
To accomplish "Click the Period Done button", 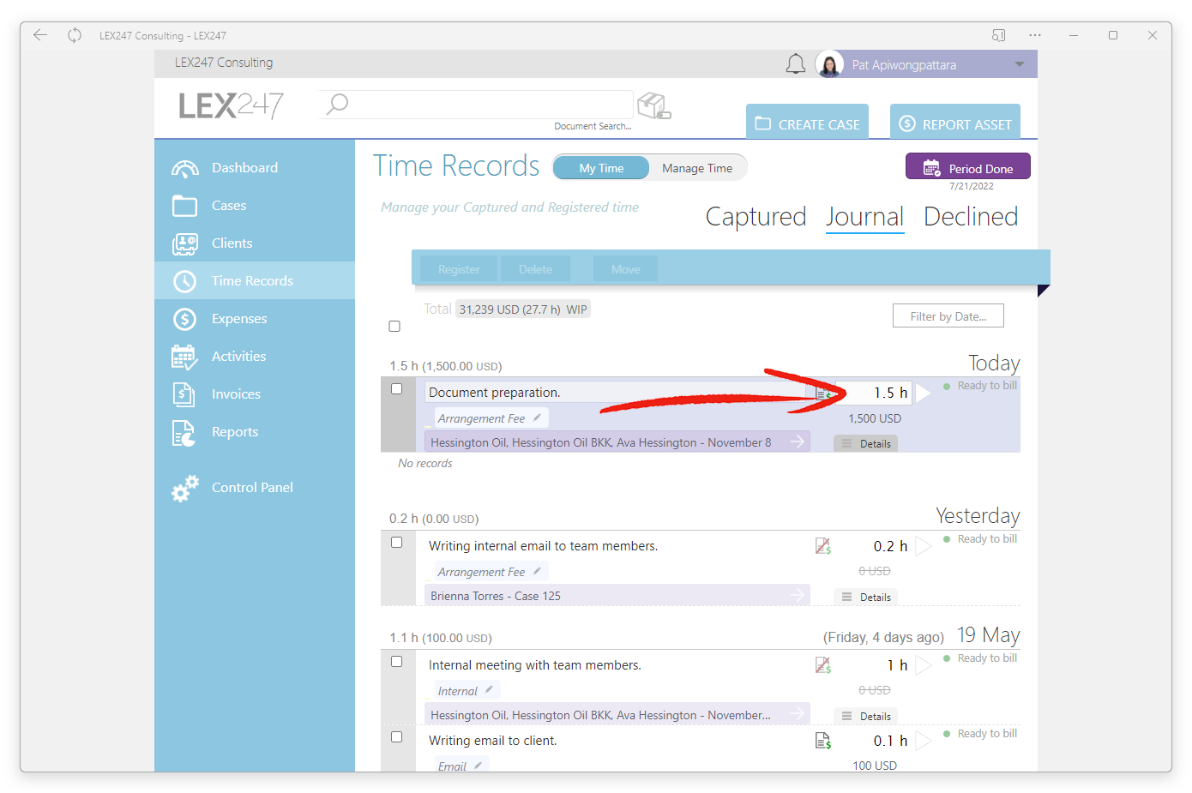I will tap(967, 168).
